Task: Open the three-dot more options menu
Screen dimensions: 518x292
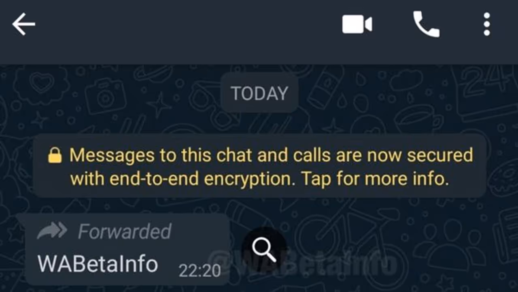Action: click(x=487, y=24)
